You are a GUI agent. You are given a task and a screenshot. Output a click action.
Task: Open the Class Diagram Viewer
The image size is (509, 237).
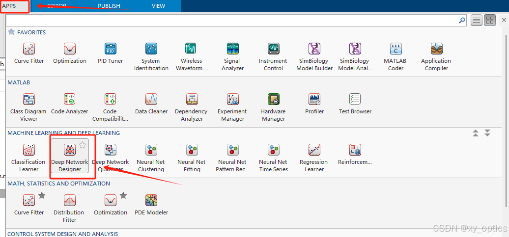click(x=28, y=107)
